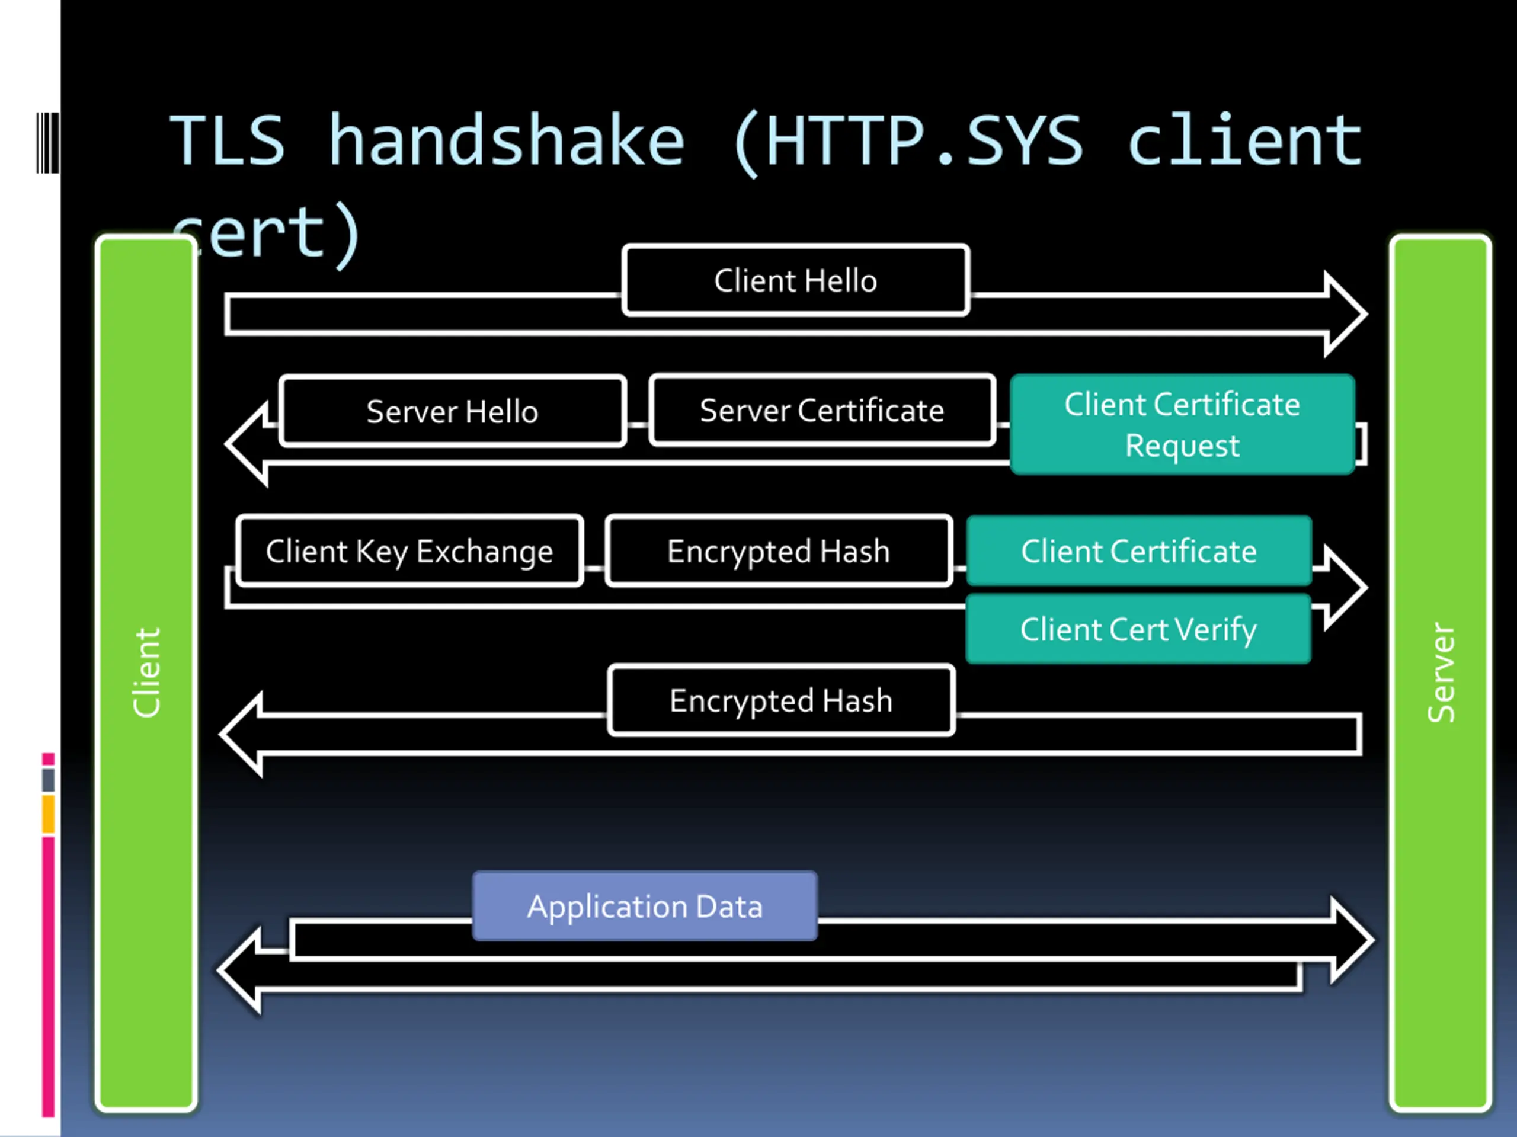Click the Client Hello message box

(x=795, y=280)
